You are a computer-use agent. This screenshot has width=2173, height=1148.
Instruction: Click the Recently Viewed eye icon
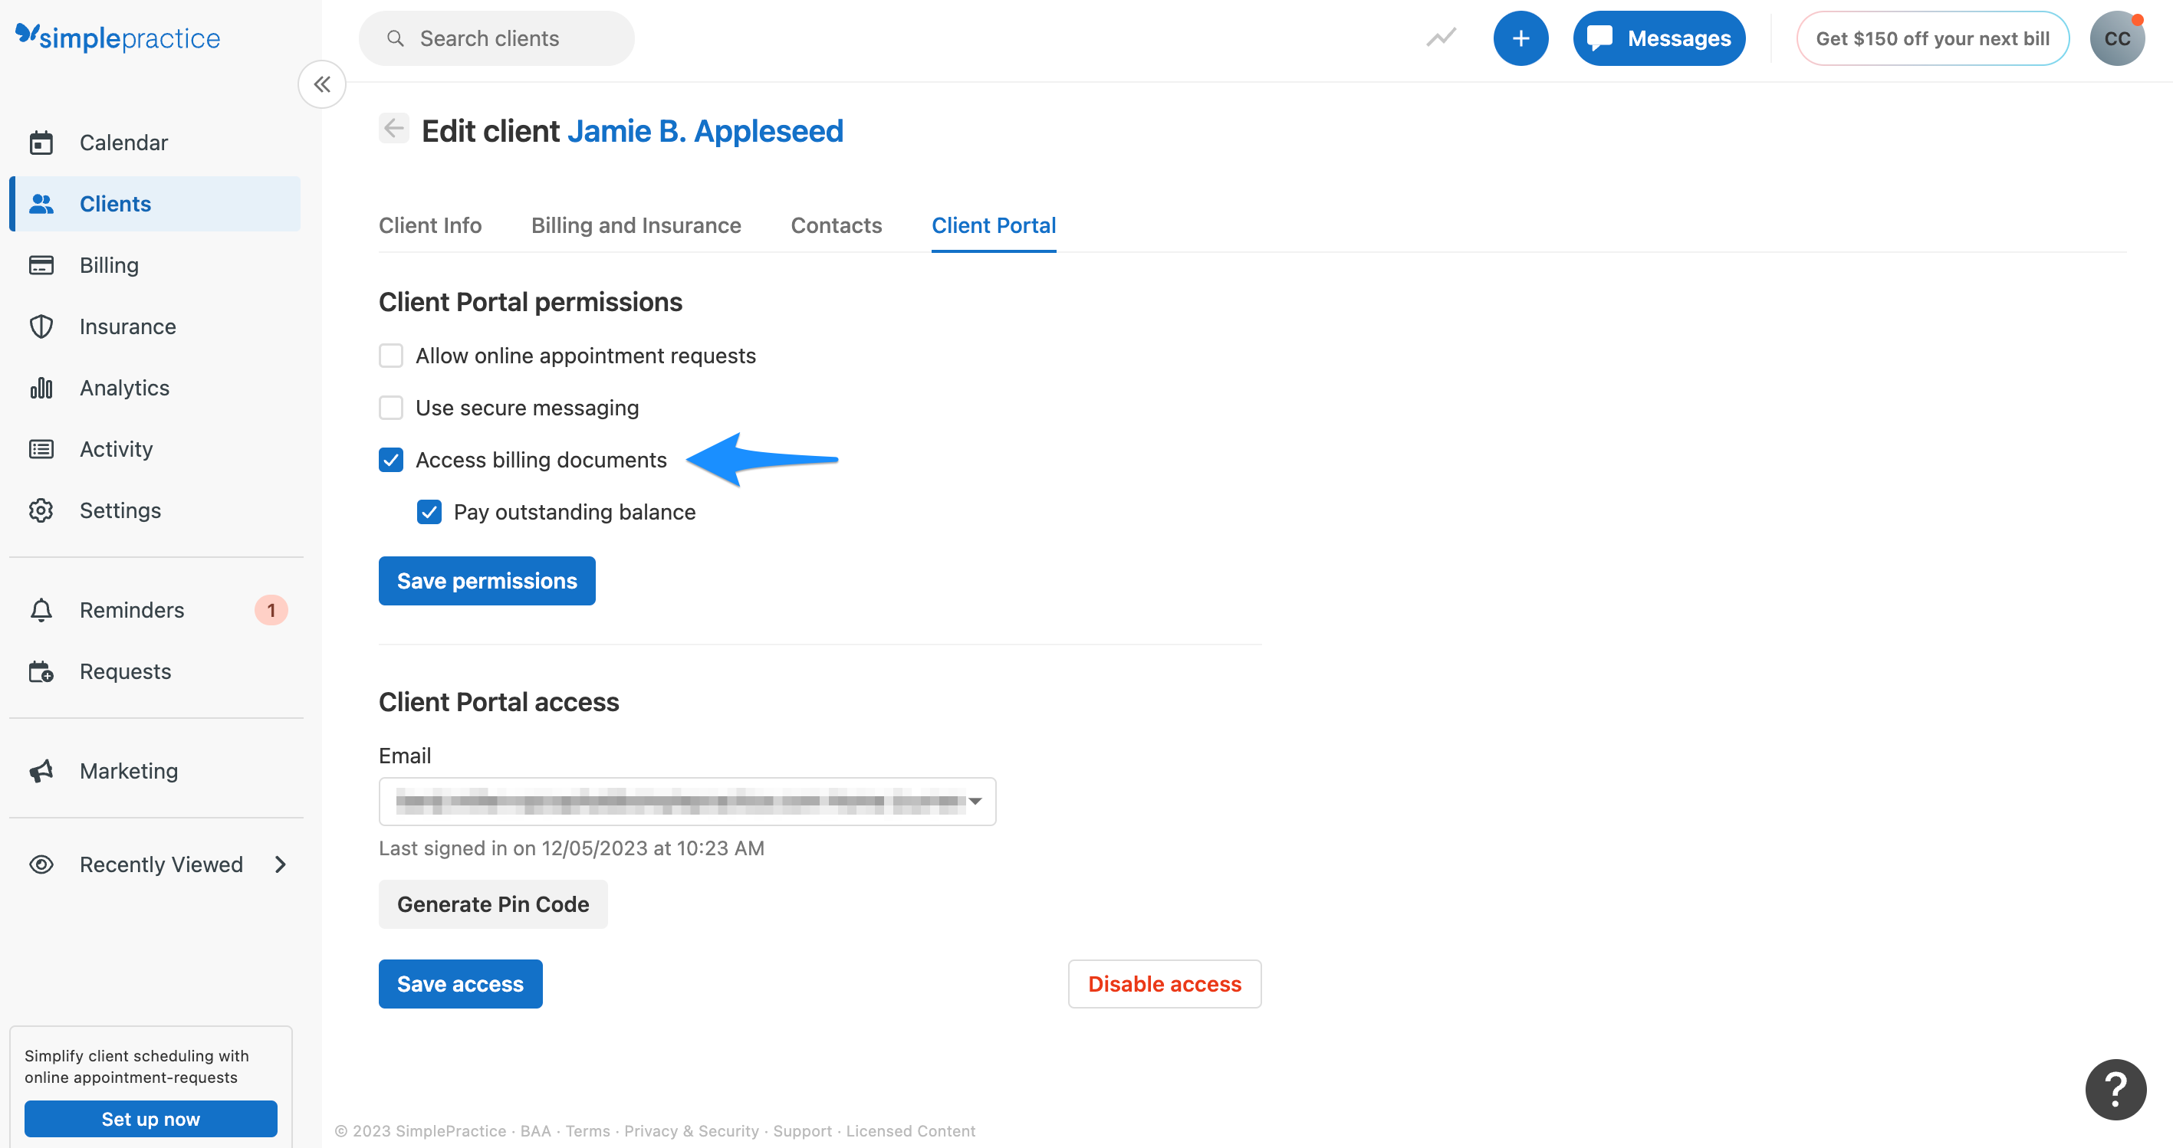pos(41,864)
